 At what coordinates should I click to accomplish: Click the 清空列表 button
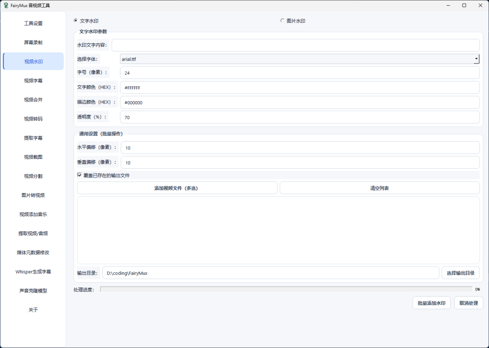pyautogui.click(x=380, y=188)
